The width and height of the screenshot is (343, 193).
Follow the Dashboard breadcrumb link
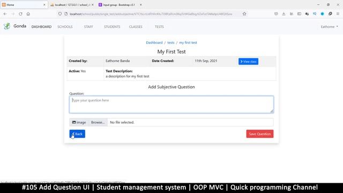coord(154,43)
